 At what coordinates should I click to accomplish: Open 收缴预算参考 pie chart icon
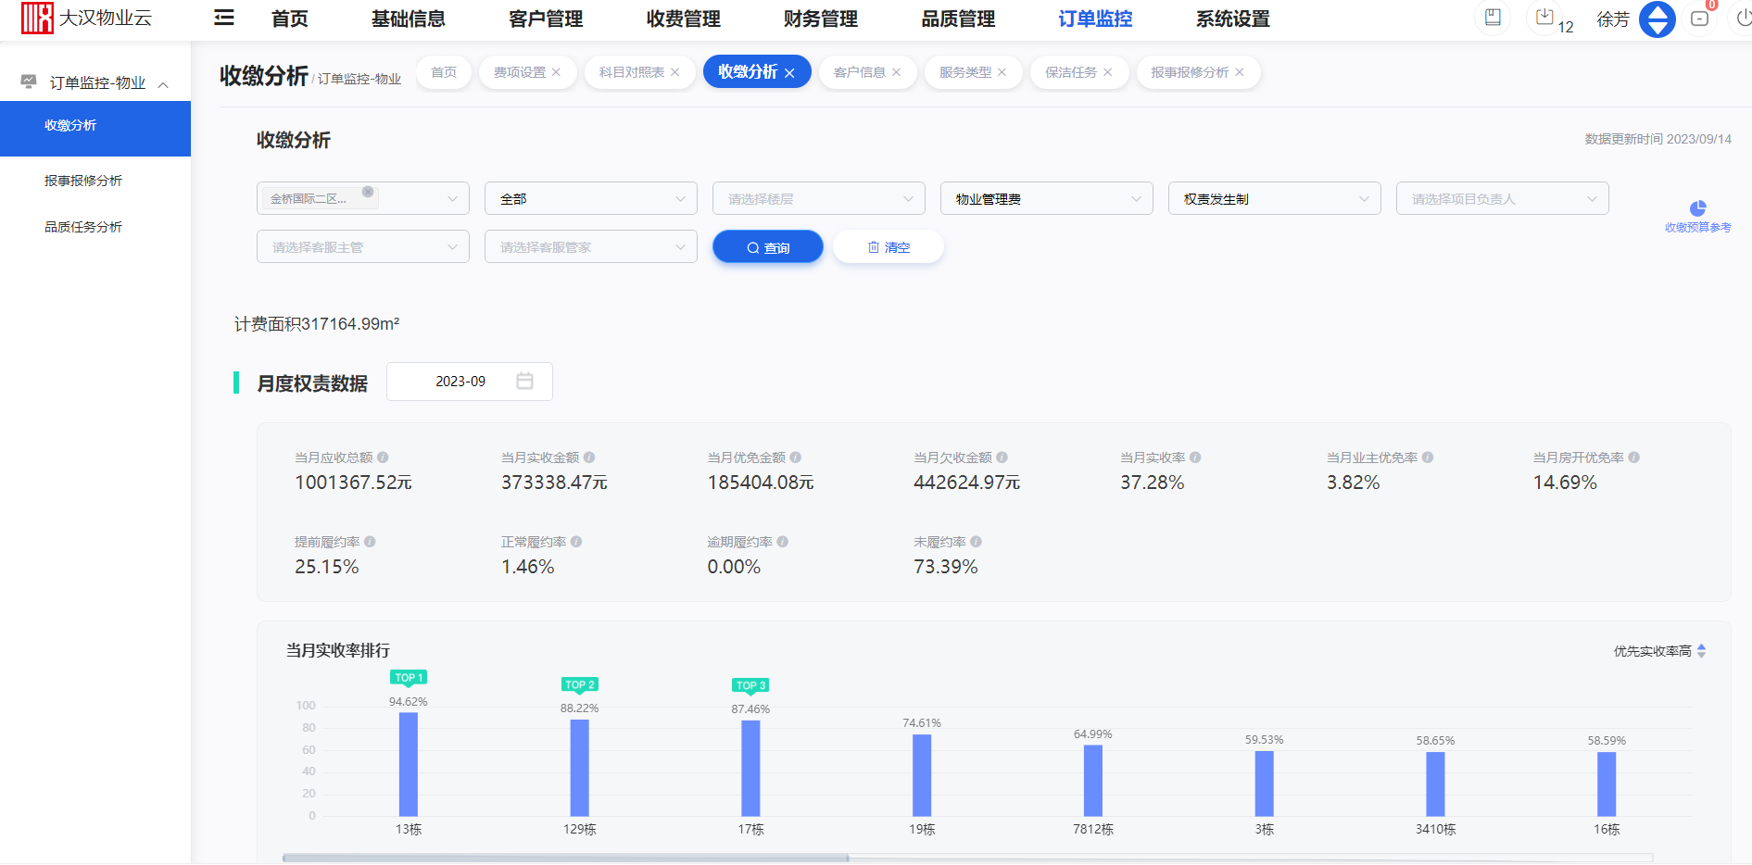pos(1697,208)
